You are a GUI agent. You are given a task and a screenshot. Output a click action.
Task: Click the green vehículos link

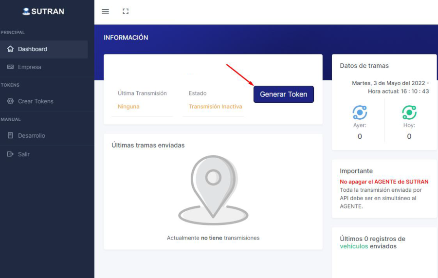(354, 246)
